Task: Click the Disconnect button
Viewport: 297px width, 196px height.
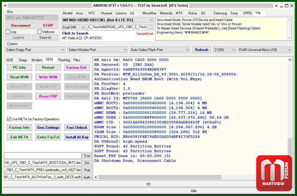Action: coord(21,26)
